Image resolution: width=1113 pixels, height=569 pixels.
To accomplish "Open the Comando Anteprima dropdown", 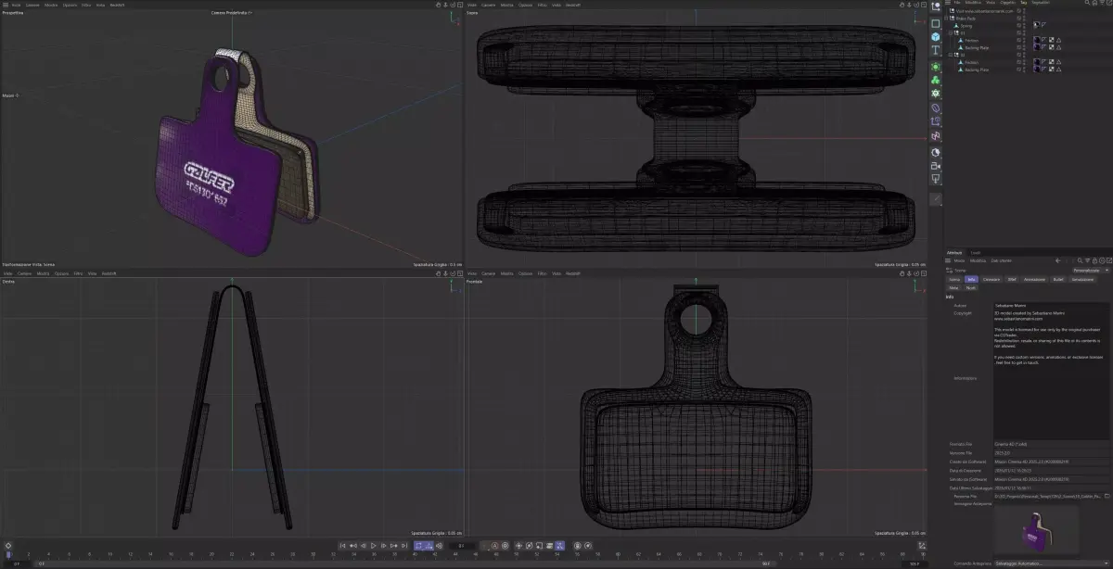I will pyautogui.click(x=1052, y=563).
